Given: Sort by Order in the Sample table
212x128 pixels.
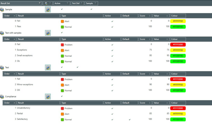Looking at the screenshot, I should click(x=9, y=16).
